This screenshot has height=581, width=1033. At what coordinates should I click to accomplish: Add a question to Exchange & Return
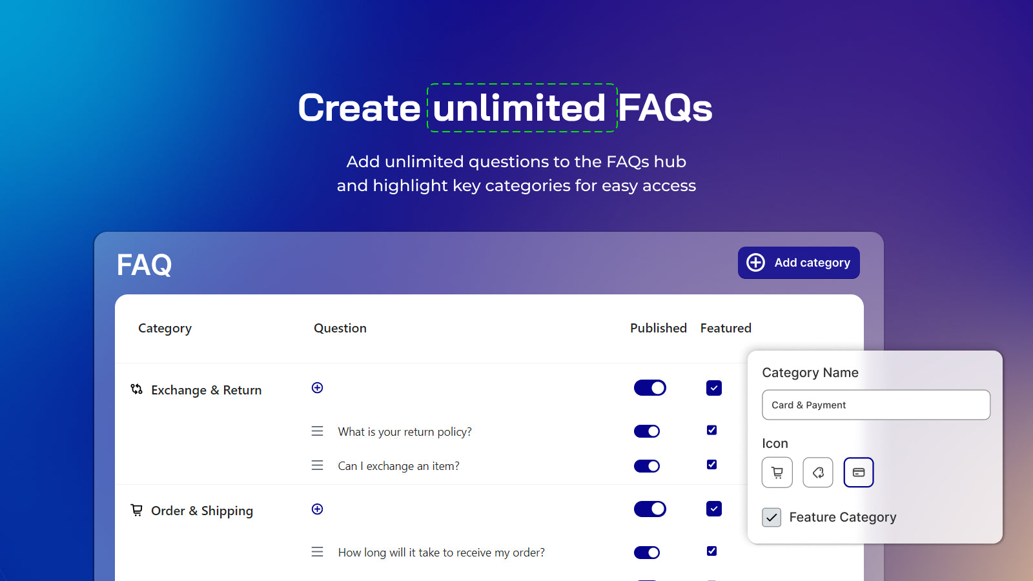coord(317,388)
